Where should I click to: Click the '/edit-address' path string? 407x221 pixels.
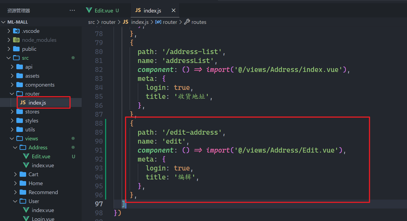tap(192, 132)
